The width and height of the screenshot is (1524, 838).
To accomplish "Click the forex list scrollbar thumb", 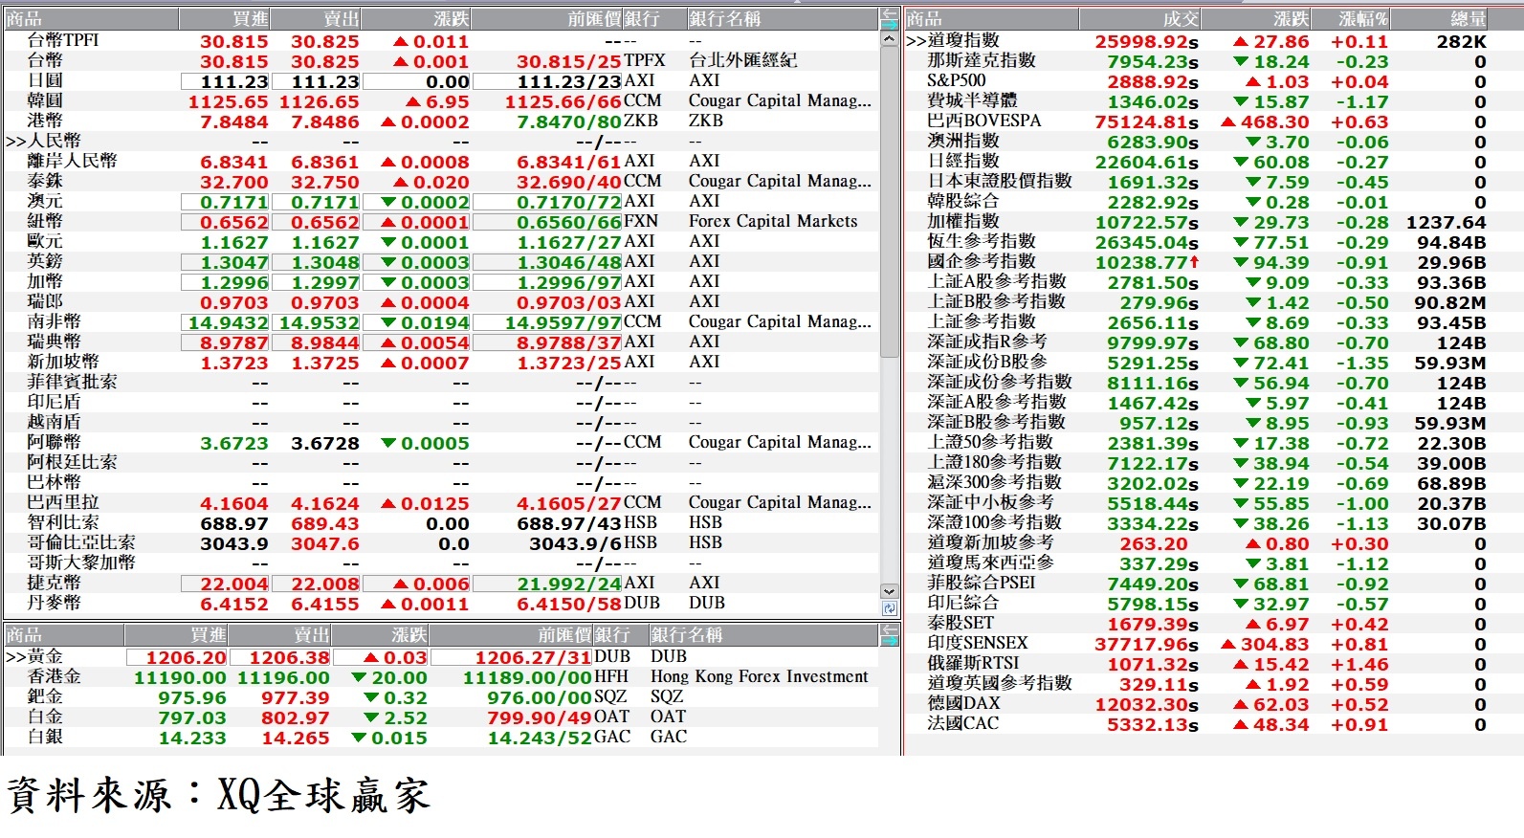I will click(889, 204).
